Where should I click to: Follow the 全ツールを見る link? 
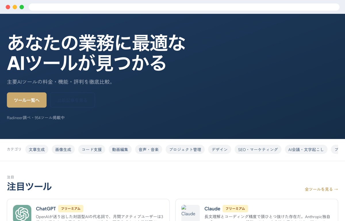321,189
